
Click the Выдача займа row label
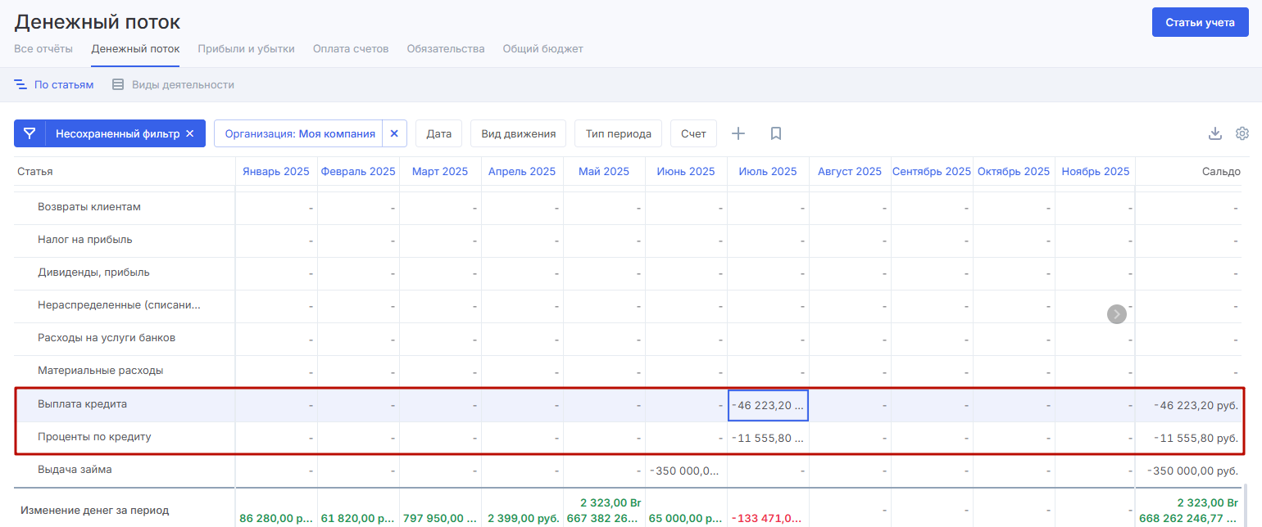point(75,470)
